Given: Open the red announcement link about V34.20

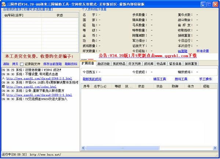Looking at the screenshot, I should click(x=148, y=56).
